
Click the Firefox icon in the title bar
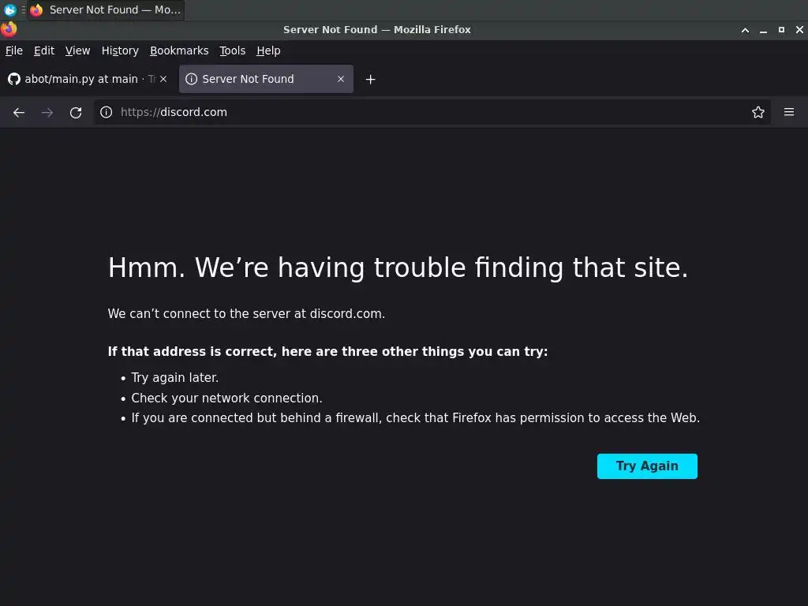(x=9, y=29)
